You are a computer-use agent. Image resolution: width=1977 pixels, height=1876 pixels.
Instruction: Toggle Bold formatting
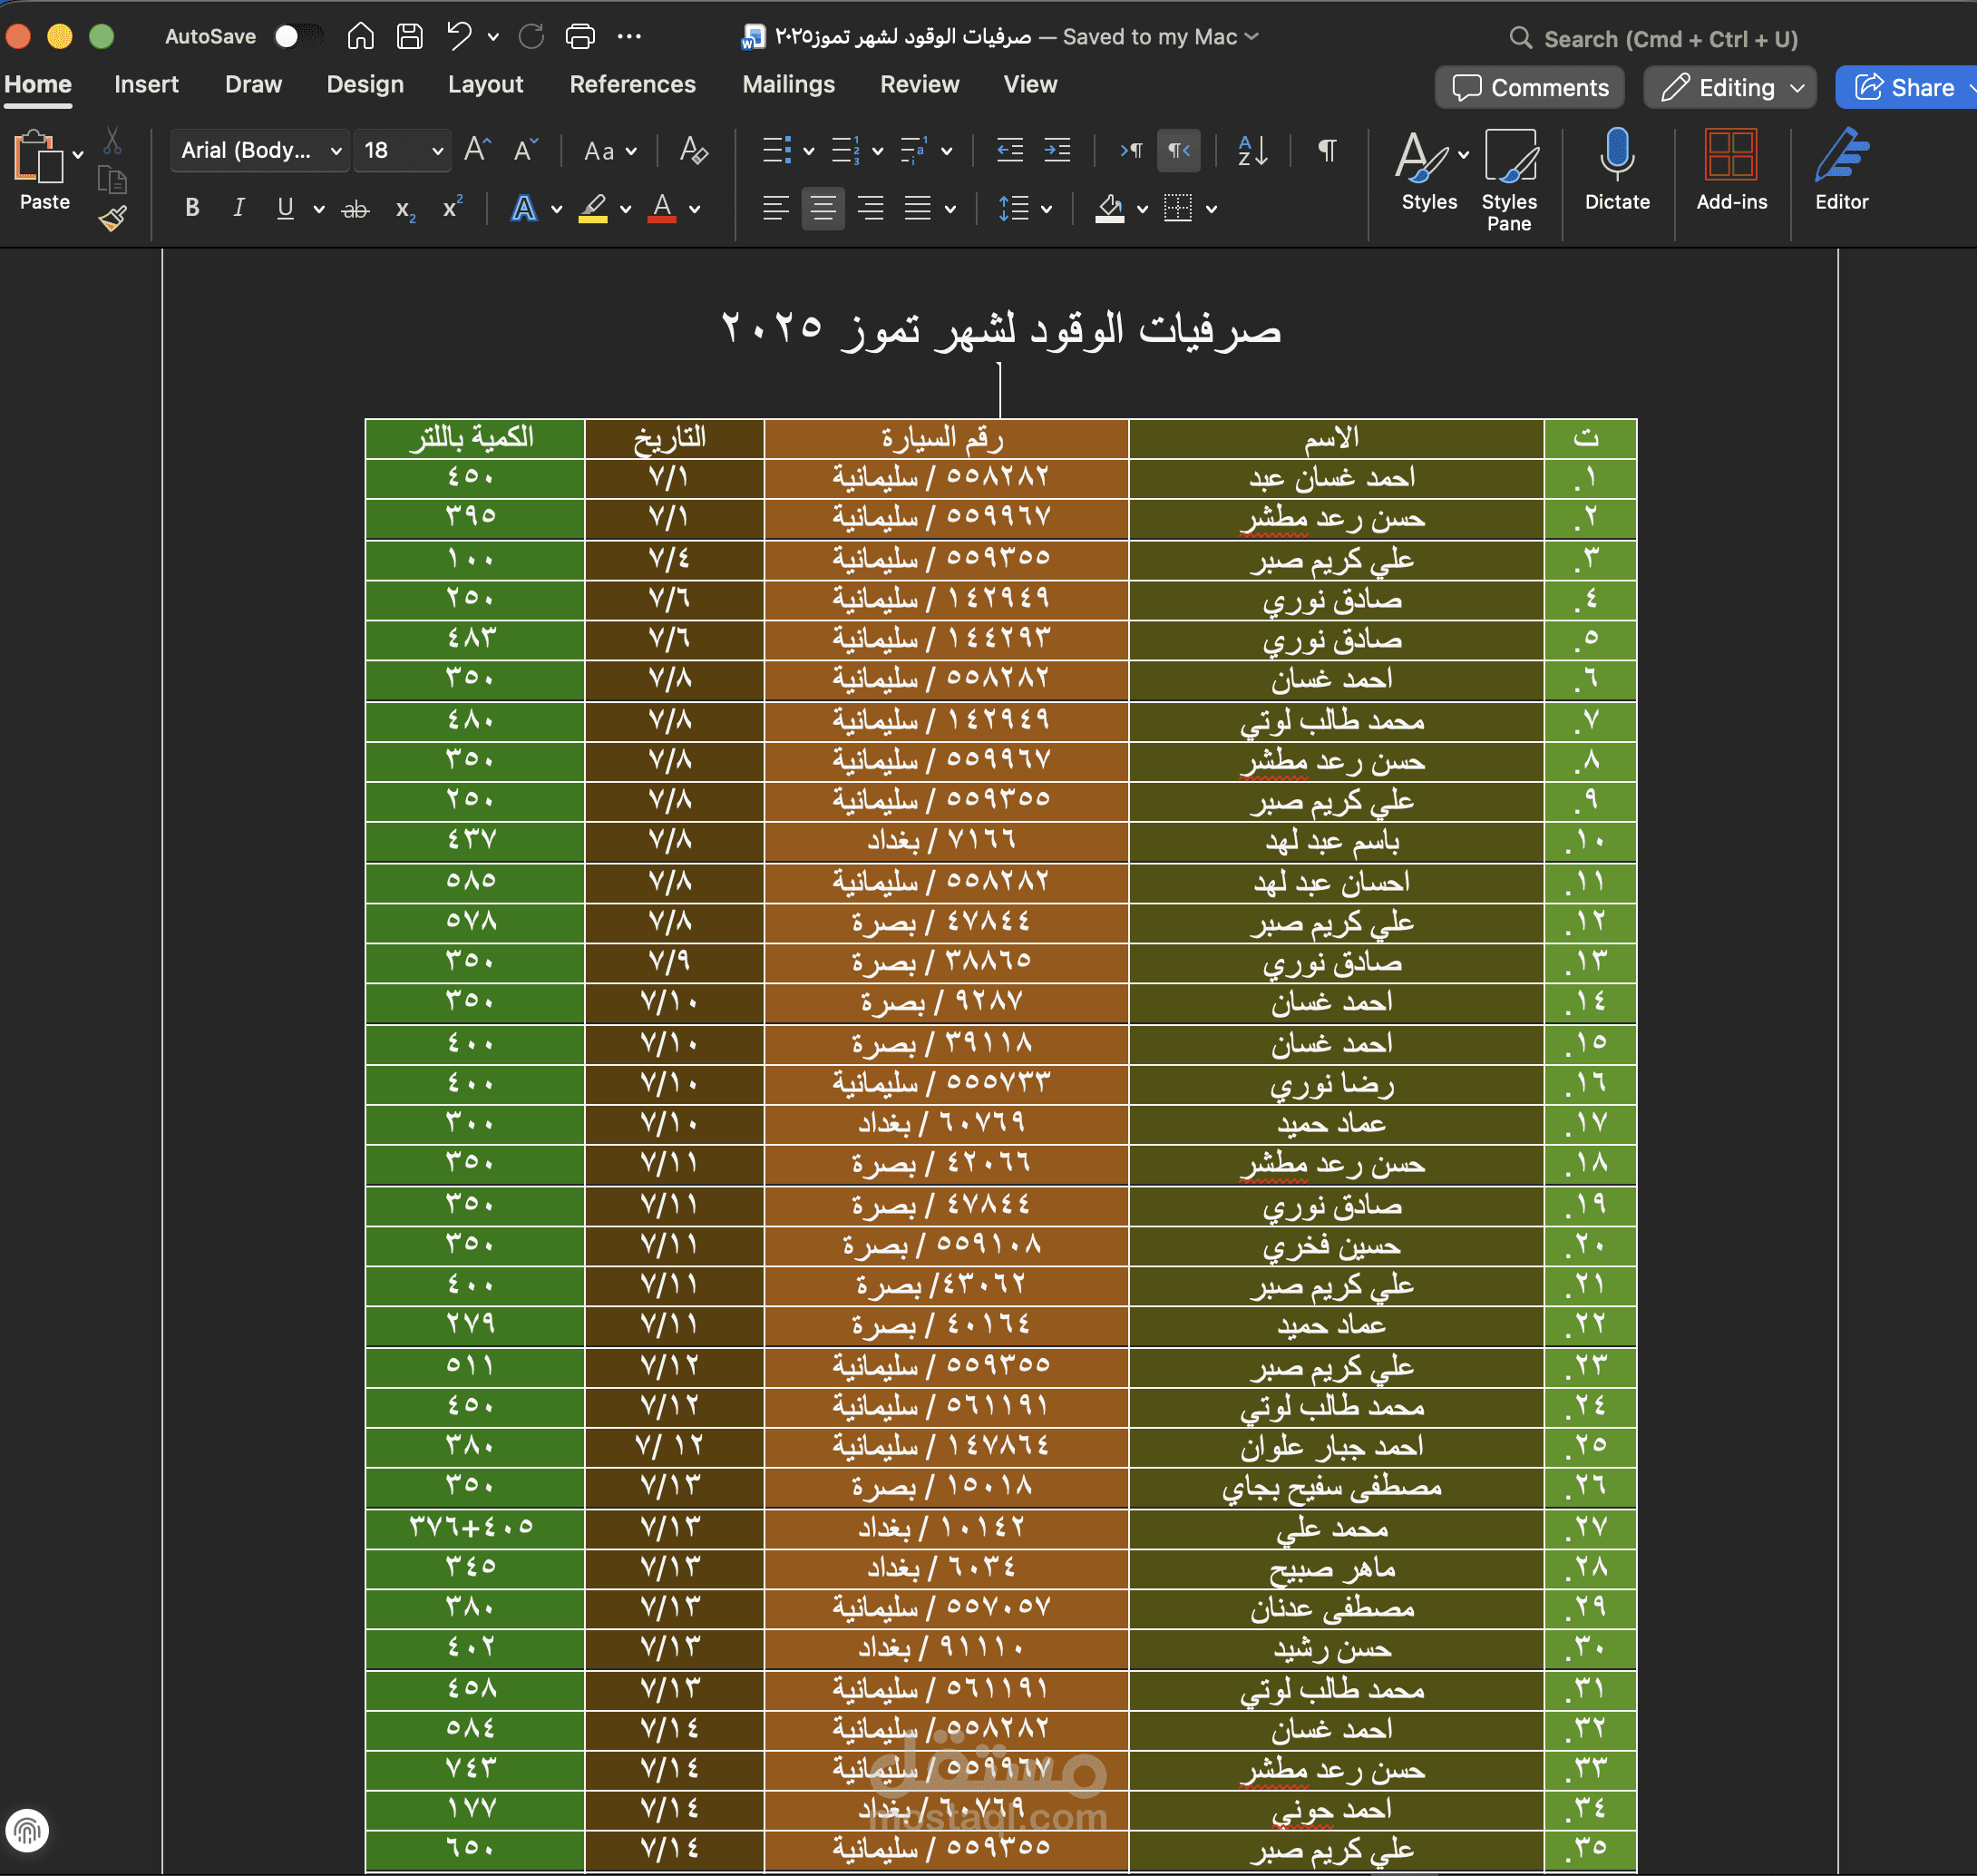tap(192, 208)
